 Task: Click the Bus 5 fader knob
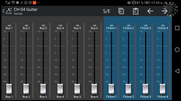pyautogui.click(x=77, y=89)
